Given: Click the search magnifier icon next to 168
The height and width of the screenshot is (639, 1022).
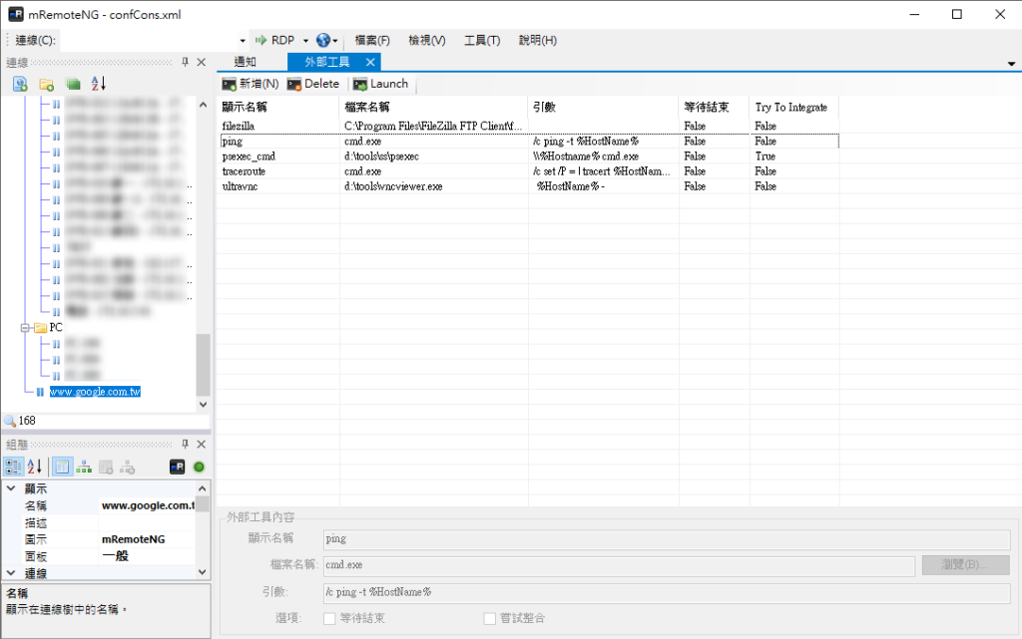Looking at the screenshot, I should 10,421.
